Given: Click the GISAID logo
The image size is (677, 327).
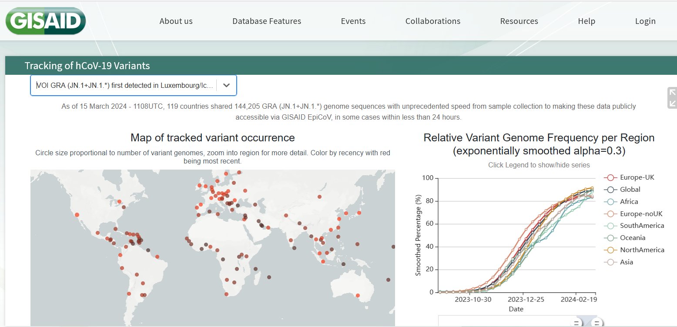Looking at the screenshot, I should point(45,21).
